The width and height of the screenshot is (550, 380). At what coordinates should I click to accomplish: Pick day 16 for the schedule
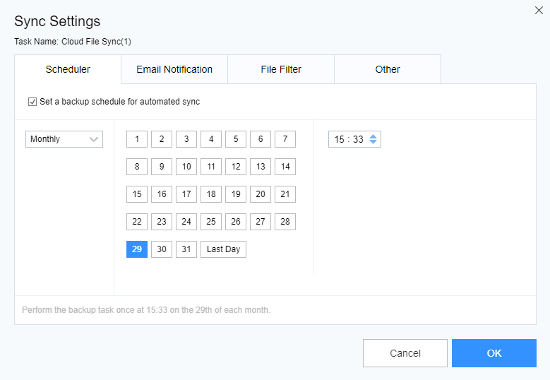tap(162, 194)
